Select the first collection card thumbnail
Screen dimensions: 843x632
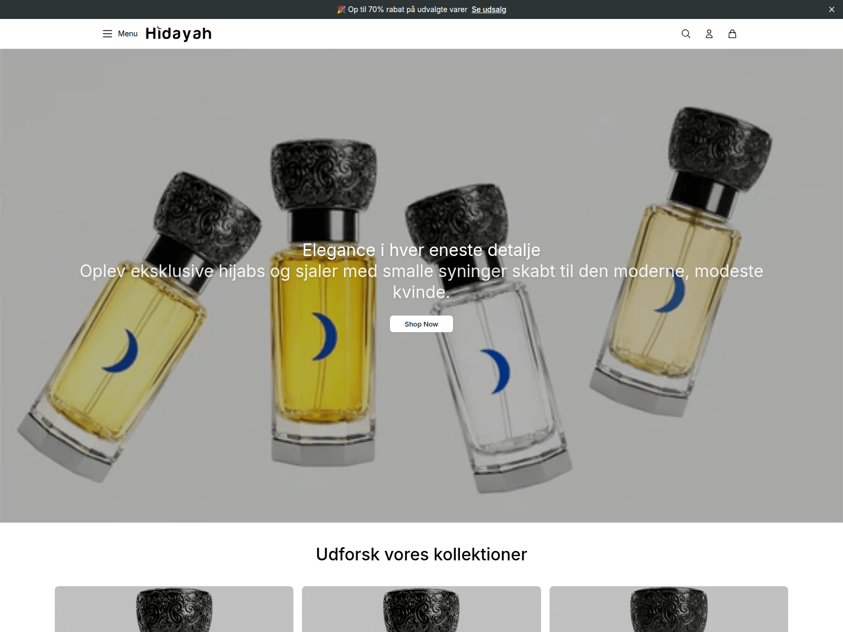174,609
